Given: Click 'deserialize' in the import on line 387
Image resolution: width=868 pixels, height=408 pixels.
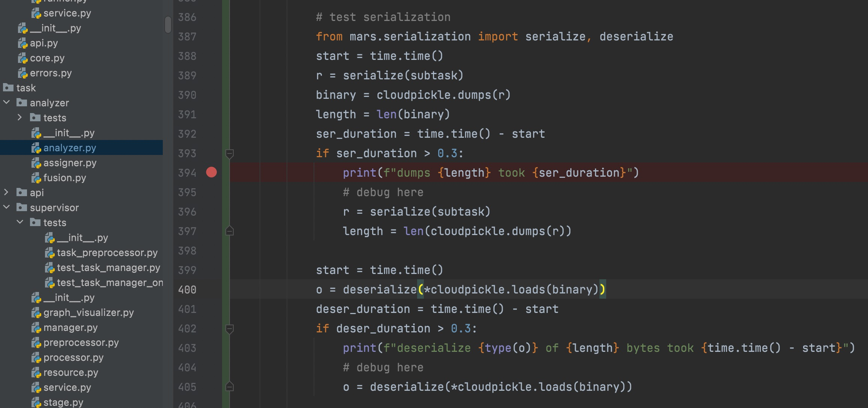Looking at the screenshot, I should (636, 36).
